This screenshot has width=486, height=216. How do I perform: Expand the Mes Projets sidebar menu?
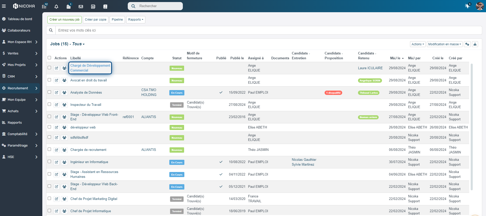pos(20,65)
